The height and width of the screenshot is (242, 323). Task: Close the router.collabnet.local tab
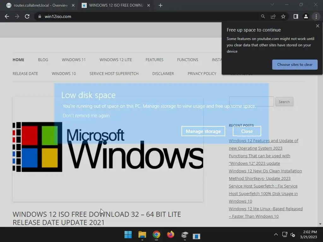point(73,5)
